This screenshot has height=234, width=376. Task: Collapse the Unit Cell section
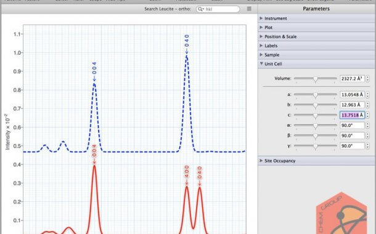coord(317,63)
